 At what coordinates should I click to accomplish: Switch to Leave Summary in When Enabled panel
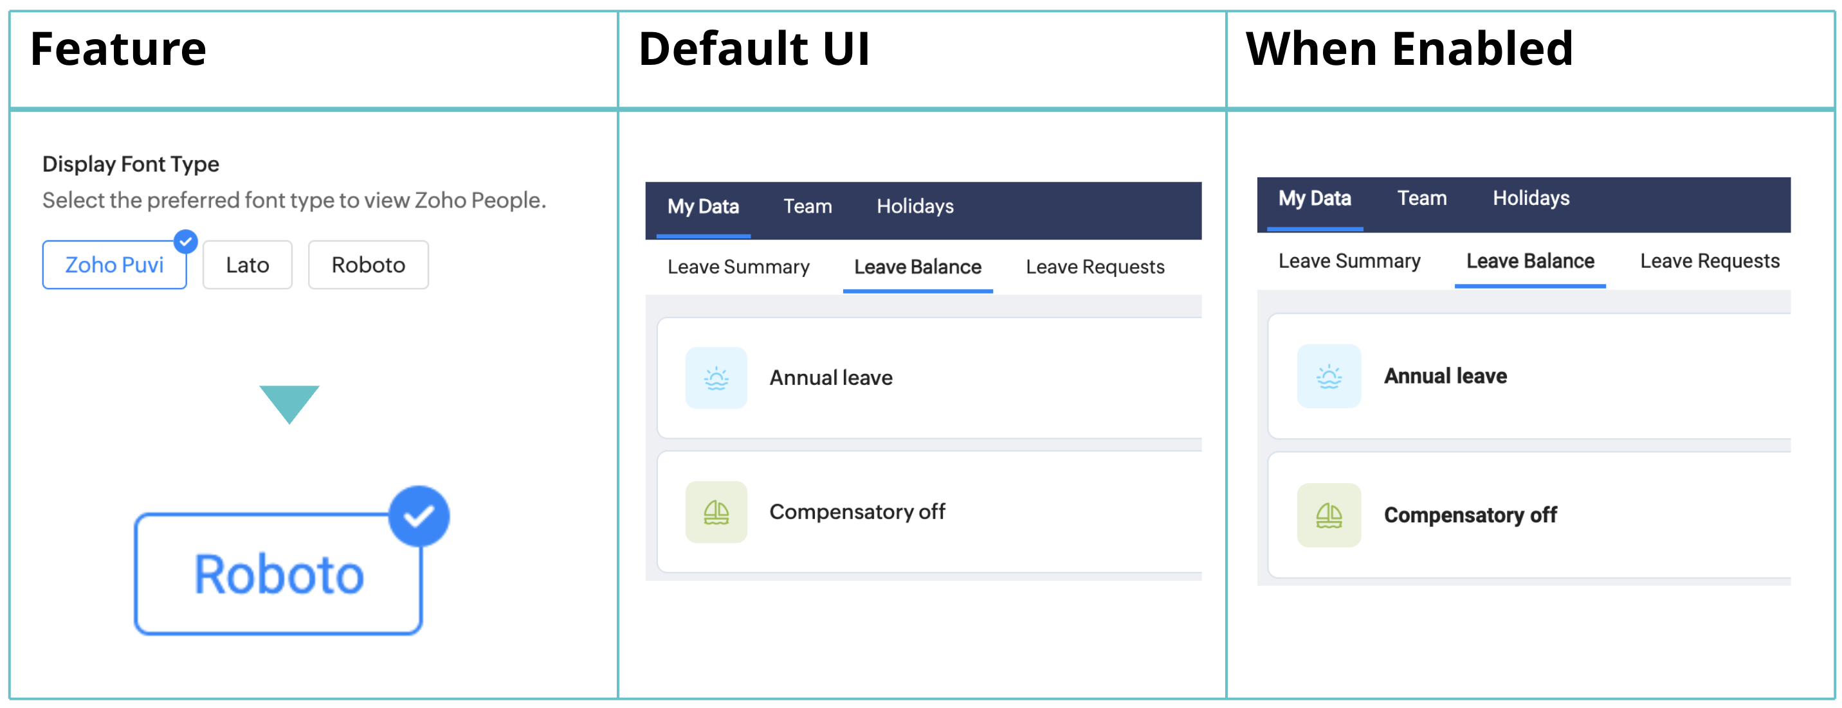(1349, 261)
